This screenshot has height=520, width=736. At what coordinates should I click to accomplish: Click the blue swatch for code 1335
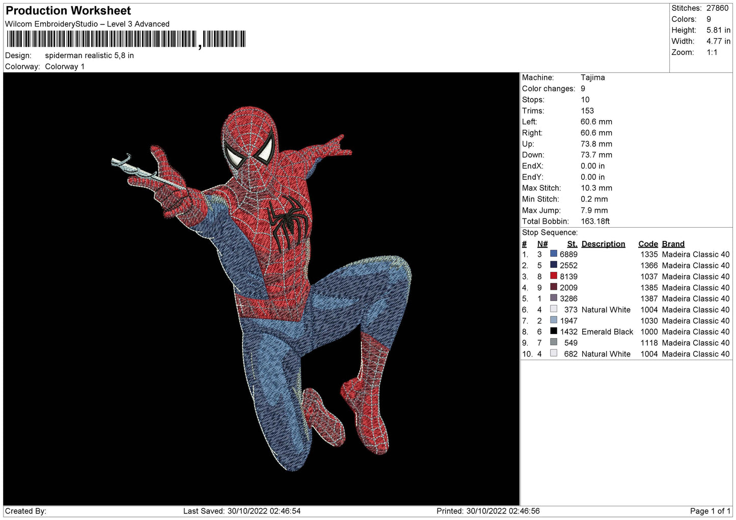(x=554, y=254)
